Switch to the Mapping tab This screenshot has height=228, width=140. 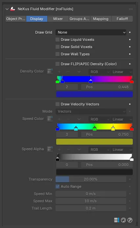click(101, 19)
